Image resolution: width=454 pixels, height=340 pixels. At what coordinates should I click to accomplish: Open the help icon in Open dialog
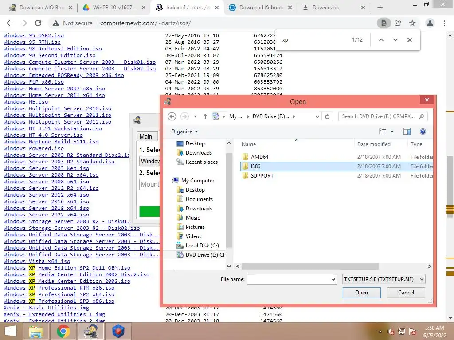coord(423,131)
